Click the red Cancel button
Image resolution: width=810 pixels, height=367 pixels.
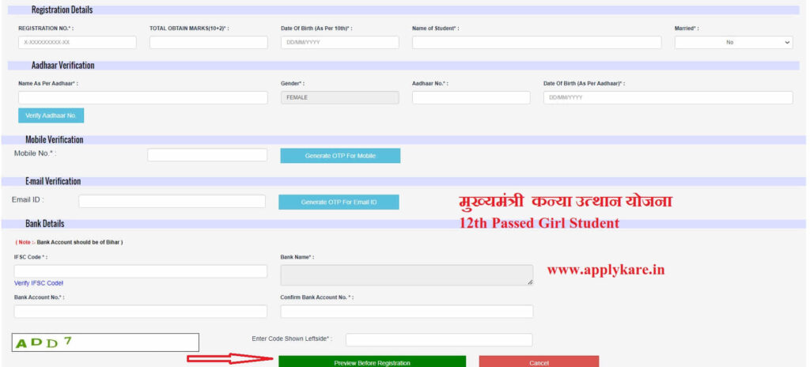pyautogui.click(x=539, y=361)
